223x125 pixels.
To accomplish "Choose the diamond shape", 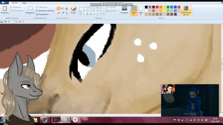I will pyautogui.click(x=84, y=11).
